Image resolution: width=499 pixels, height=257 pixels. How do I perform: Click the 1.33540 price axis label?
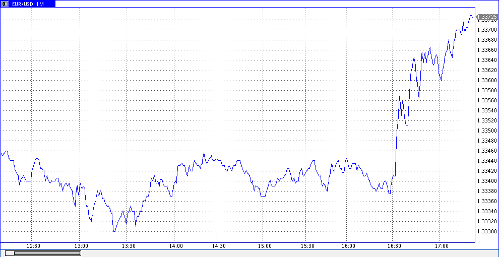pos(487,111)
